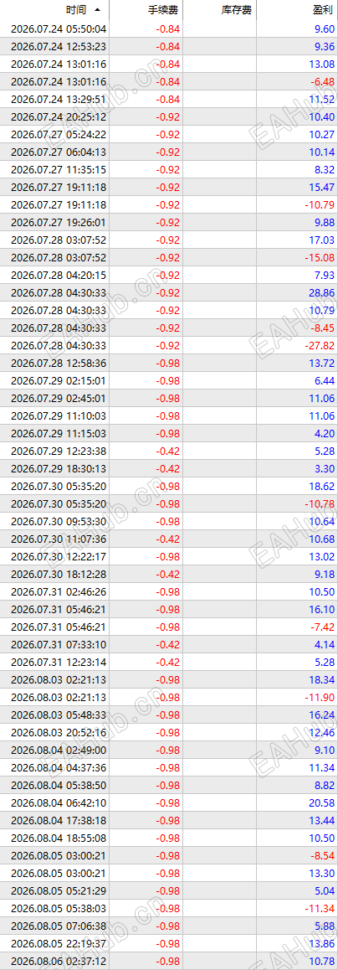338x970 pixels.
Task: Select row dated 2026.08.04 02:49:00
Action: (169, 749)
